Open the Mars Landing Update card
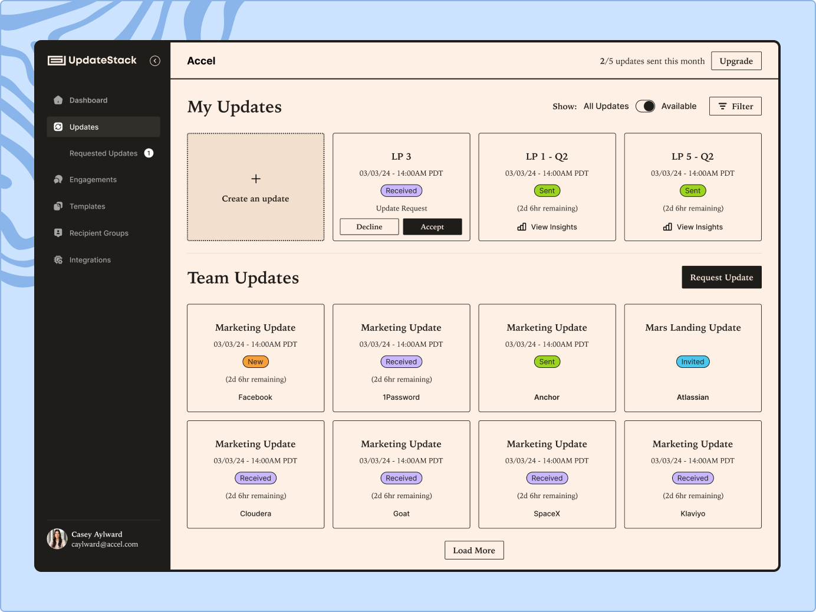The image size is (816, 612). pos(693,358)
